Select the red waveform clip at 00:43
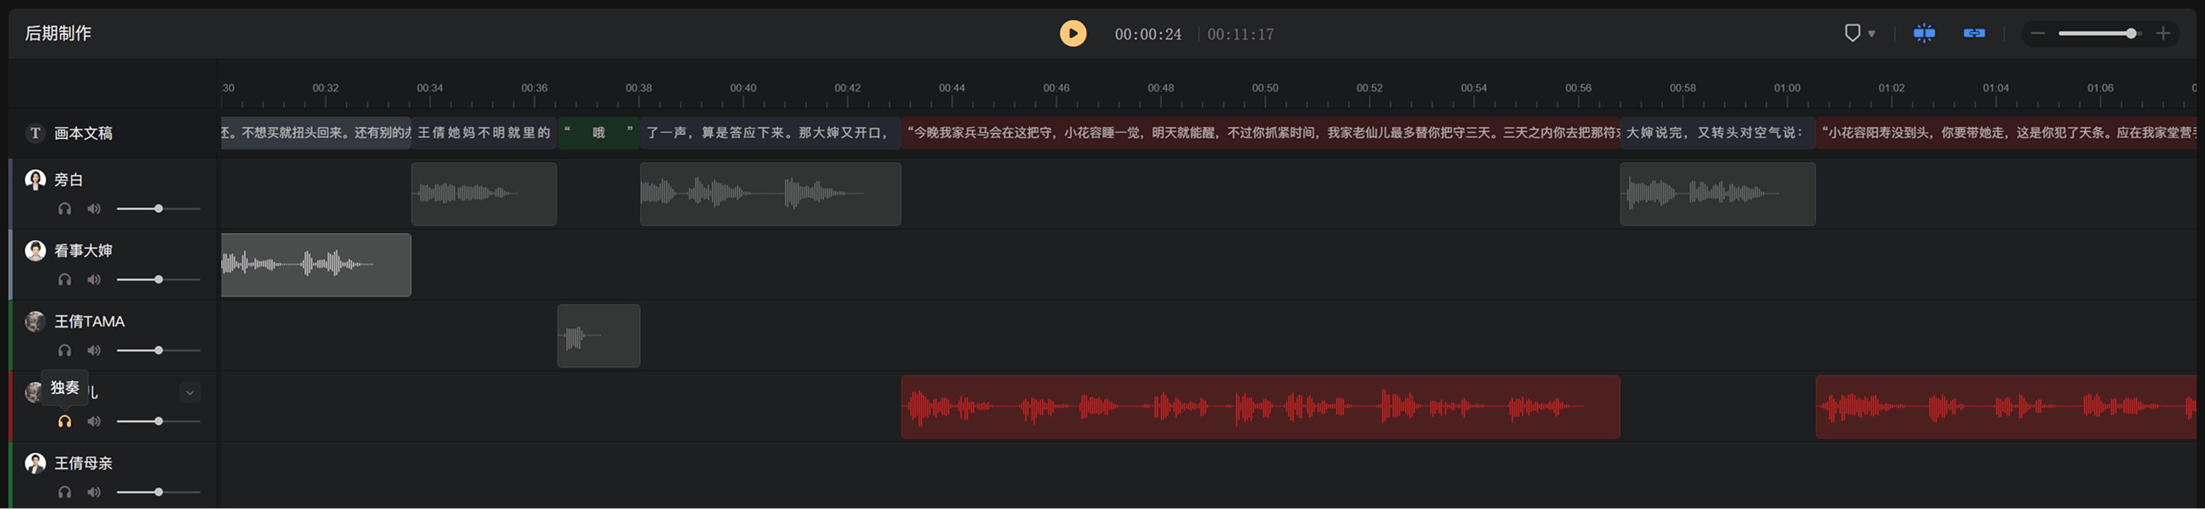Screen dimensions: 2205x509 [1260, 407]
